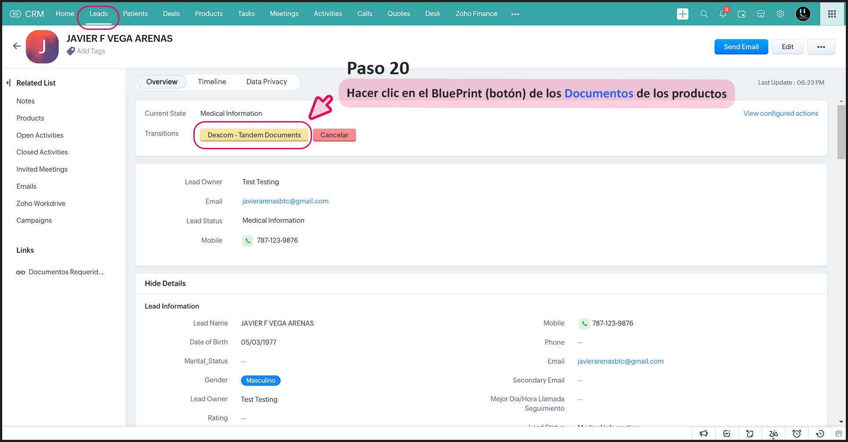Screen dimensions: 848x442
Task: Click the reminders alarm clock icon
Action: click(797, 434)
